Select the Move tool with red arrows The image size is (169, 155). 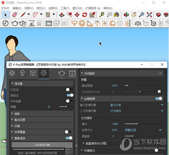(77, 15)
